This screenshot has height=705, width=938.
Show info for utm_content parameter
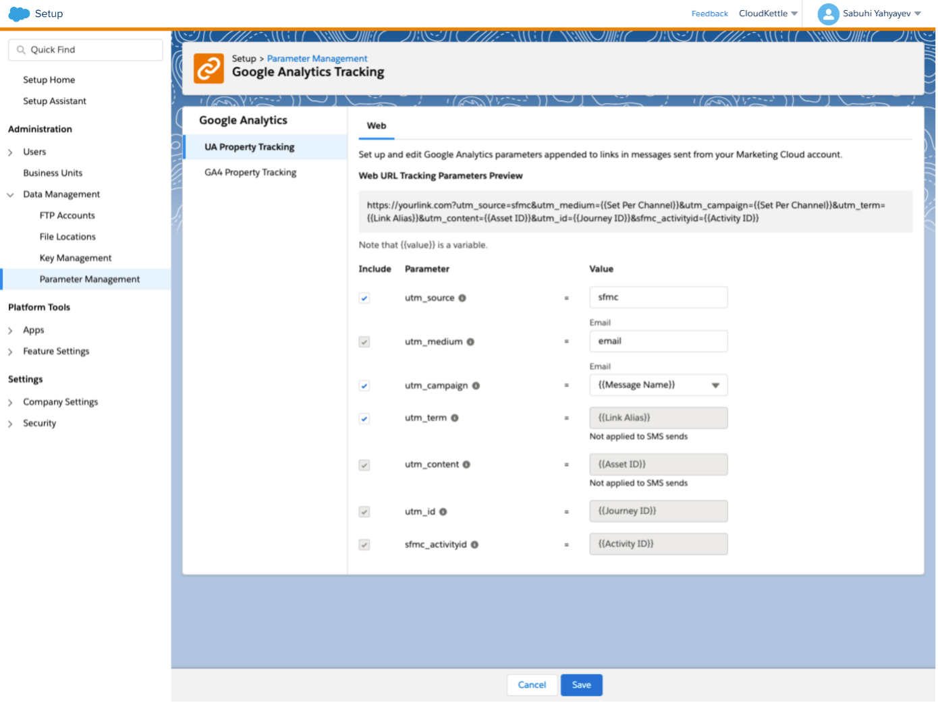(x=466, y=465)
